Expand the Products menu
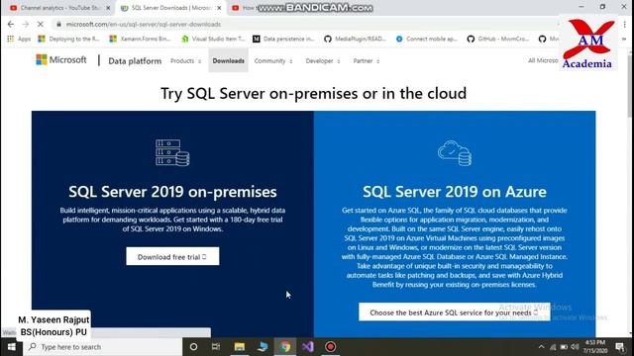This screenshot has height=356, width=634. [185, 61]
